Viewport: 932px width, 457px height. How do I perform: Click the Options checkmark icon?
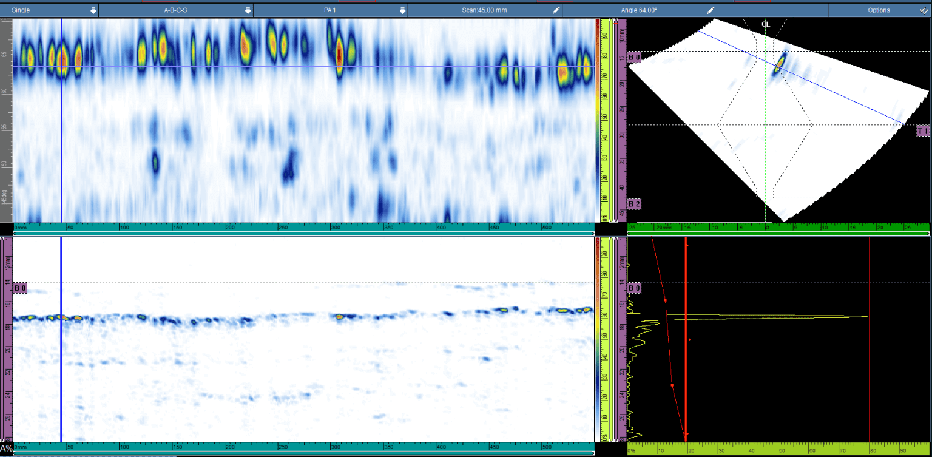pos(923,10)
